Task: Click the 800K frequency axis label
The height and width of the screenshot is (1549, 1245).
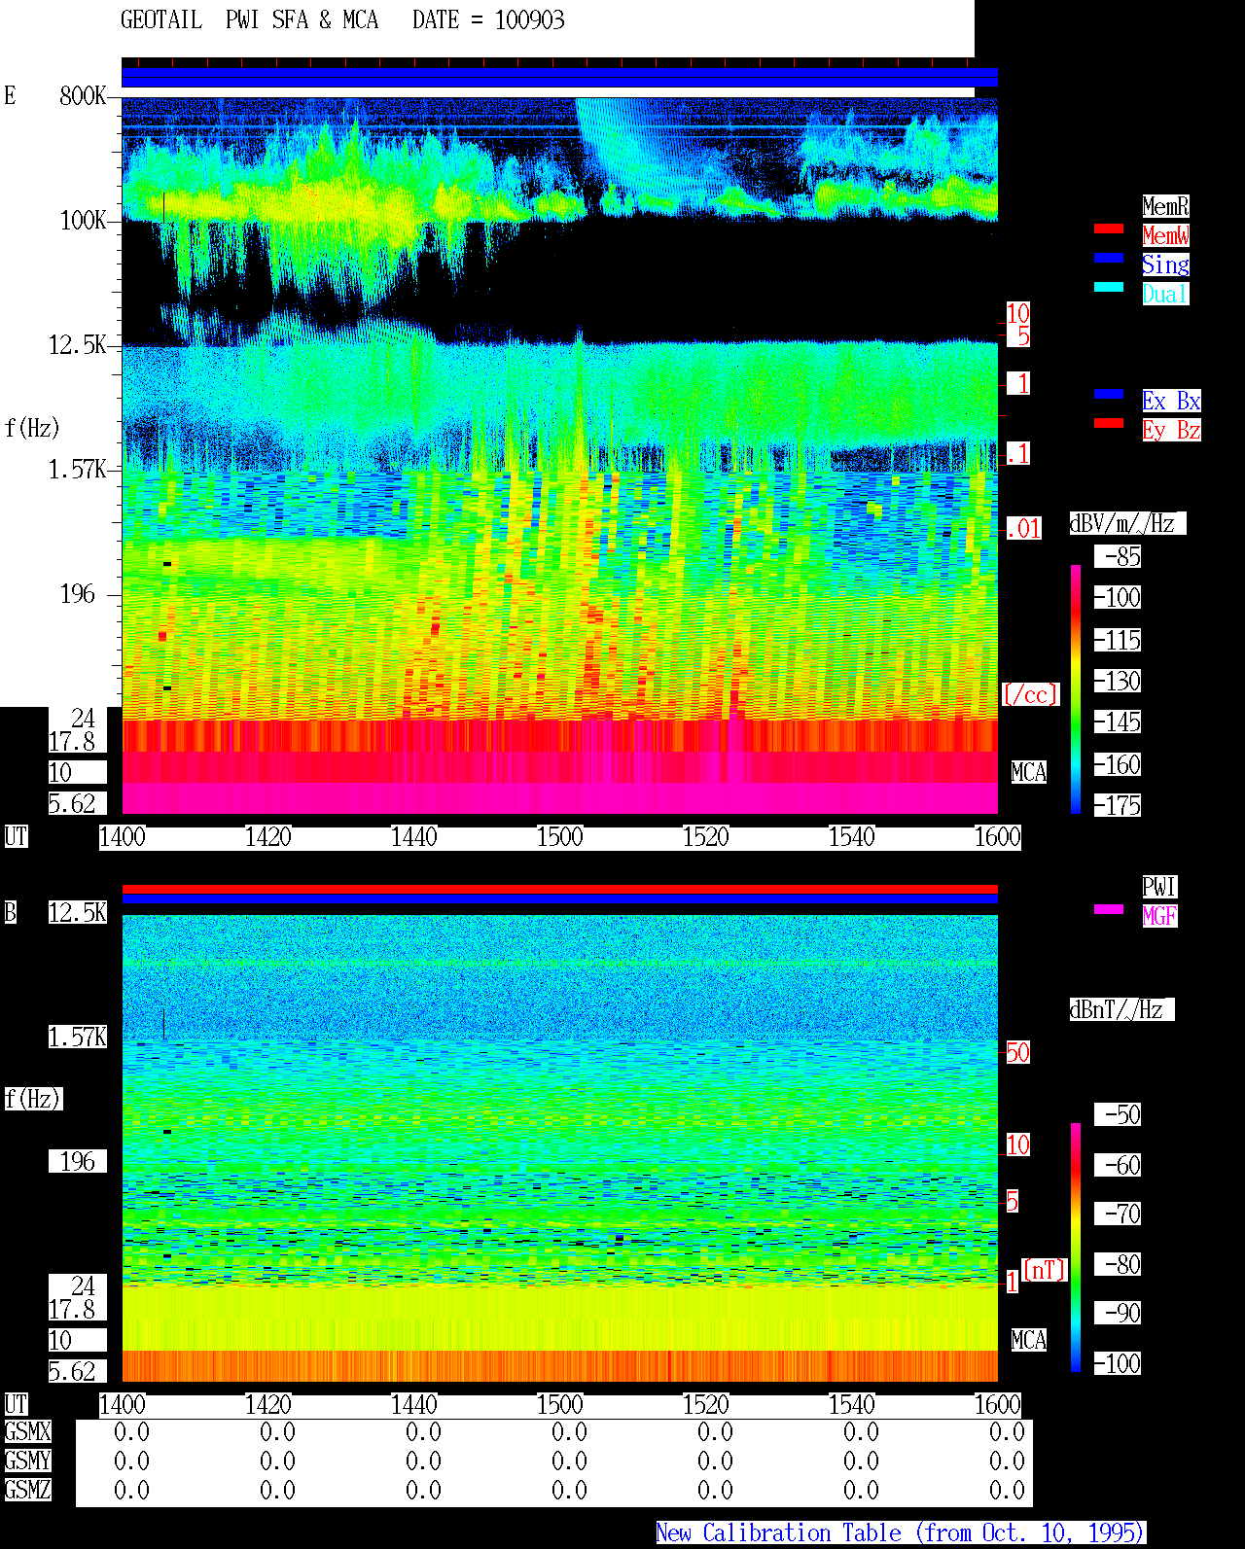Action: (x=84, y=96)
